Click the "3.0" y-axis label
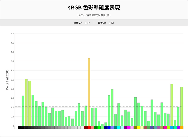The image size is (188, 137). (x=12, y=71)
